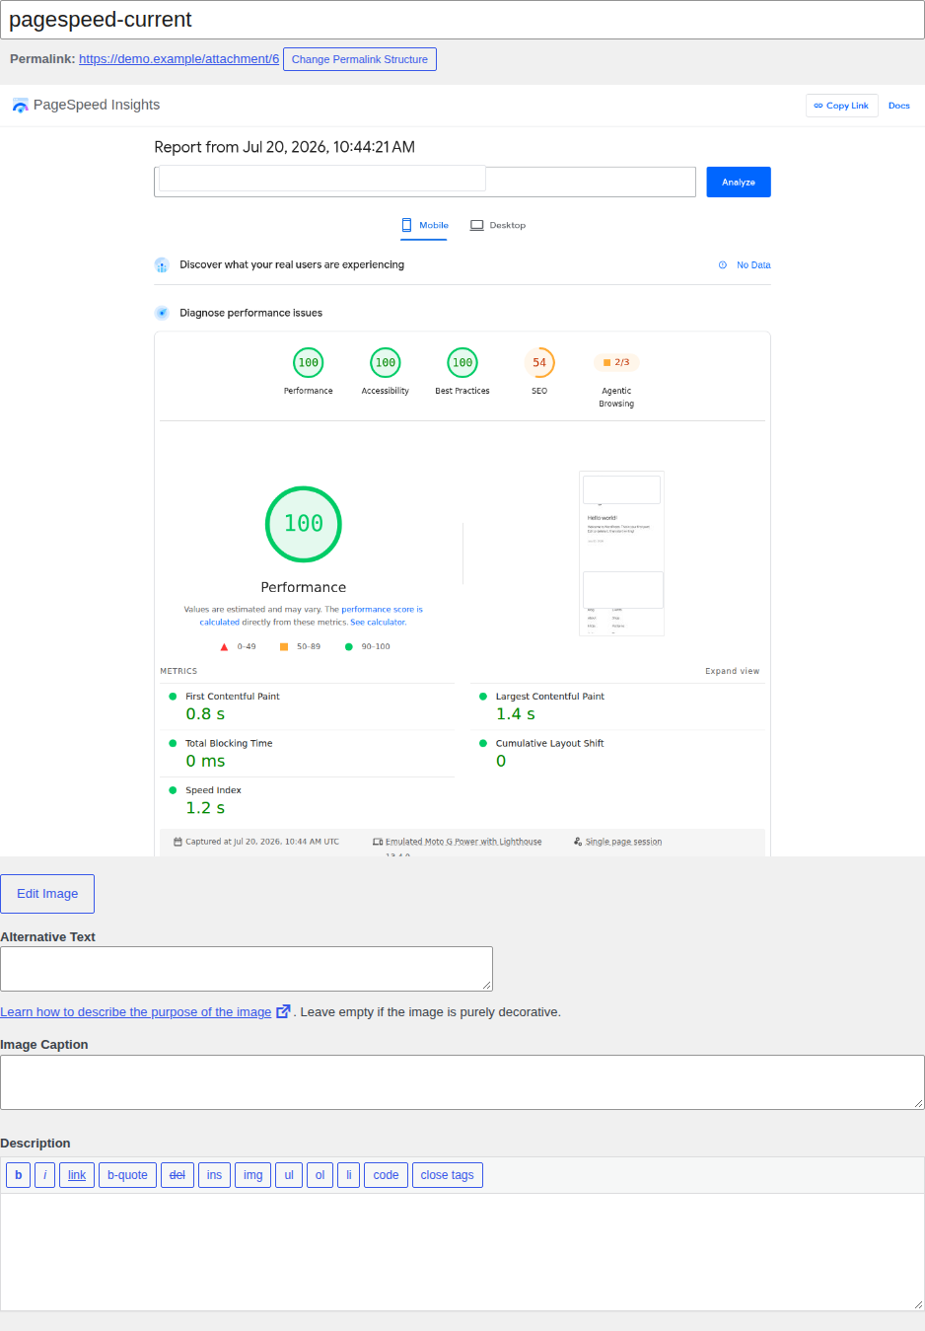Click the del quicktag button
The height and width of the screenshot is (1331, 925).
coord(178,1175)
